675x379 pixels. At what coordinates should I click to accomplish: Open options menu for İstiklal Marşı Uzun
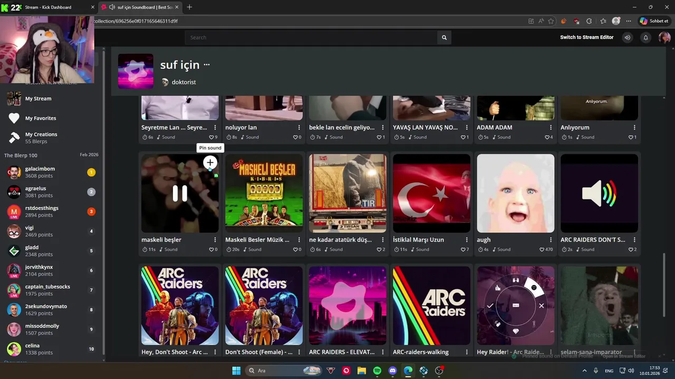[x=467, y=240]
